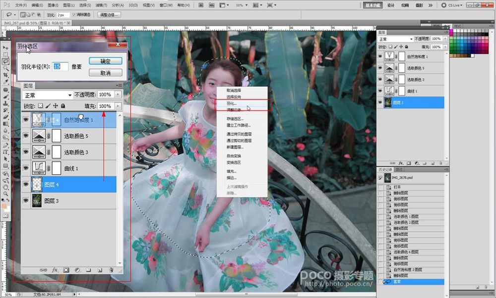Toggle 图层 3 visibility in enlarged Layers panel
Screen dimensions: 496x298
(x=26, y=201)
